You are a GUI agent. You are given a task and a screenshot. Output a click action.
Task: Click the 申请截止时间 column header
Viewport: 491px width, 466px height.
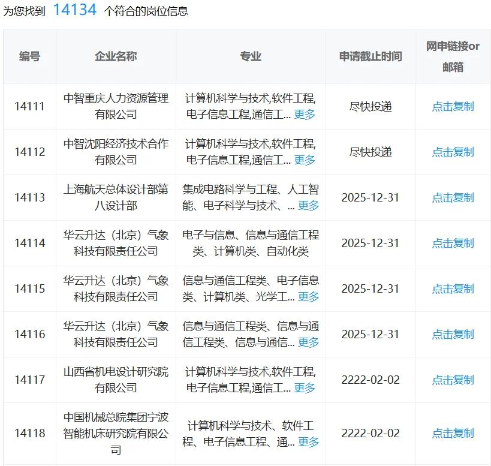370,56
